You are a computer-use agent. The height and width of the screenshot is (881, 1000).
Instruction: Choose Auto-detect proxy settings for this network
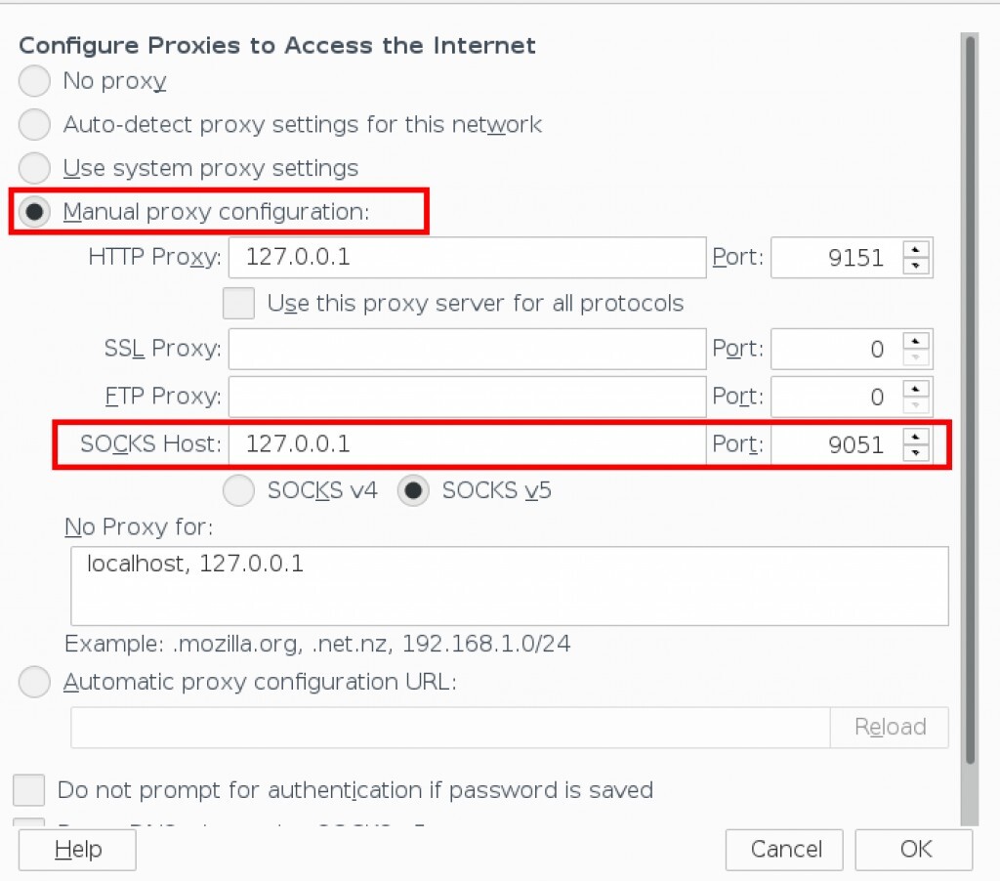click(34, 125)
